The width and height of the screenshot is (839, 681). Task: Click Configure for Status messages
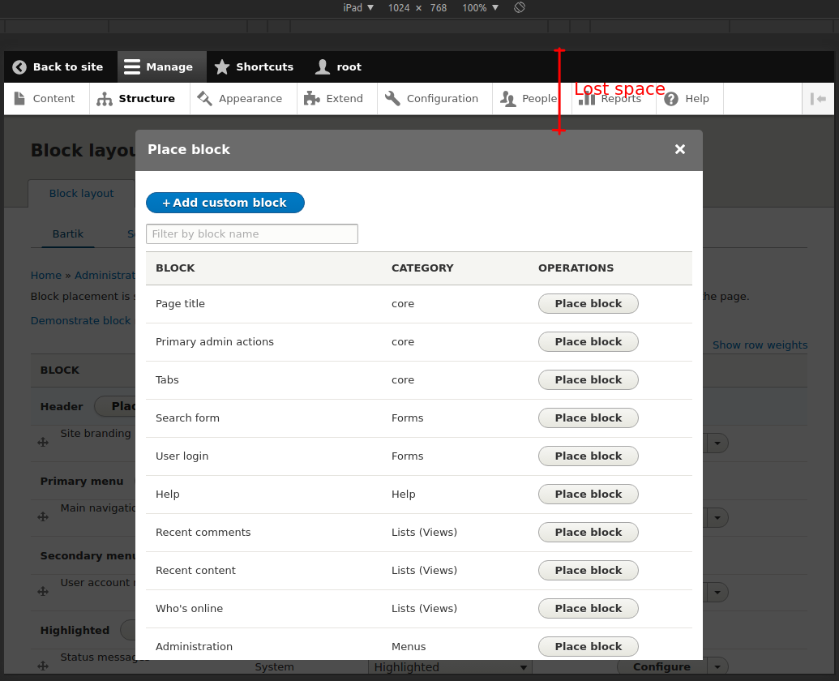point(662,666)
